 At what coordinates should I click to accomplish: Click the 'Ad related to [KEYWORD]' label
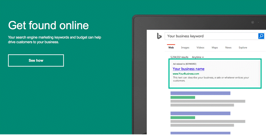pos(184,64)
